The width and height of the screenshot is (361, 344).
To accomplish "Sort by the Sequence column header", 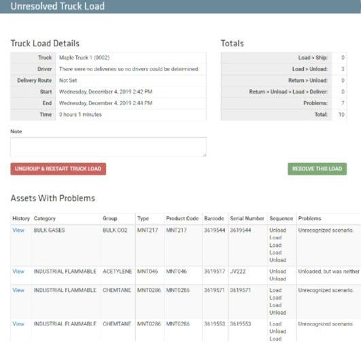I will [x=281, y=218].
